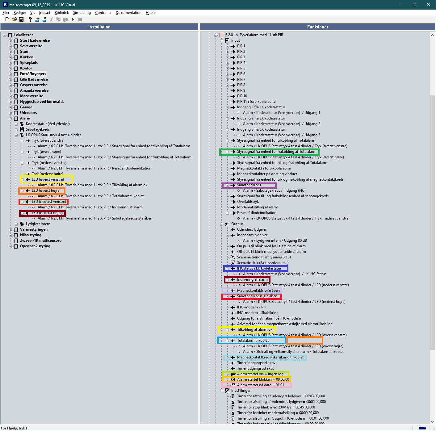Image resolution: width=436 pixels, height=431 pixels.
Task: Save the project using the floppy disk icon
Action: coord(21,19)
